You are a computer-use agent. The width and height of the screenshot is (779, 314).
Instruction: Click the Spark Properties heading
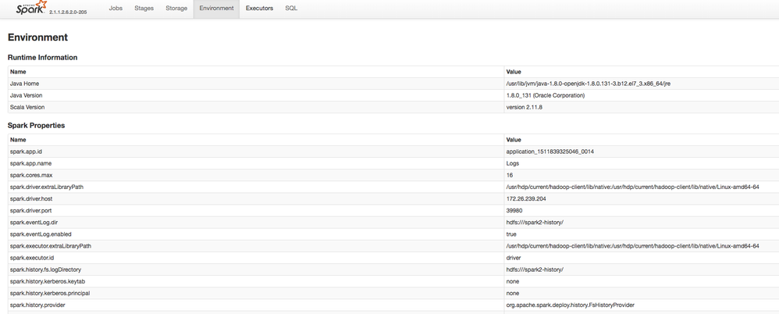pos(36,126)
